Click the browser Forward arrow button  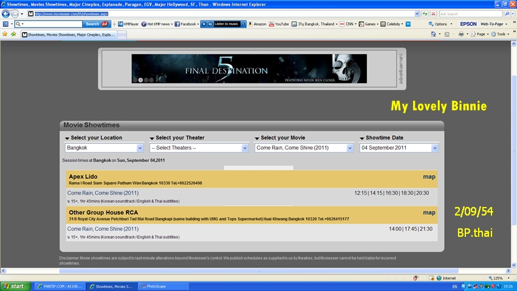point(15,14)
